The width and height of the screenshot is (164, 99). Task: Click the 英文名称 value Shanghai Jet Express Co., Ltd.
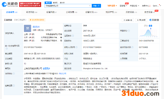tap(96, 69)
